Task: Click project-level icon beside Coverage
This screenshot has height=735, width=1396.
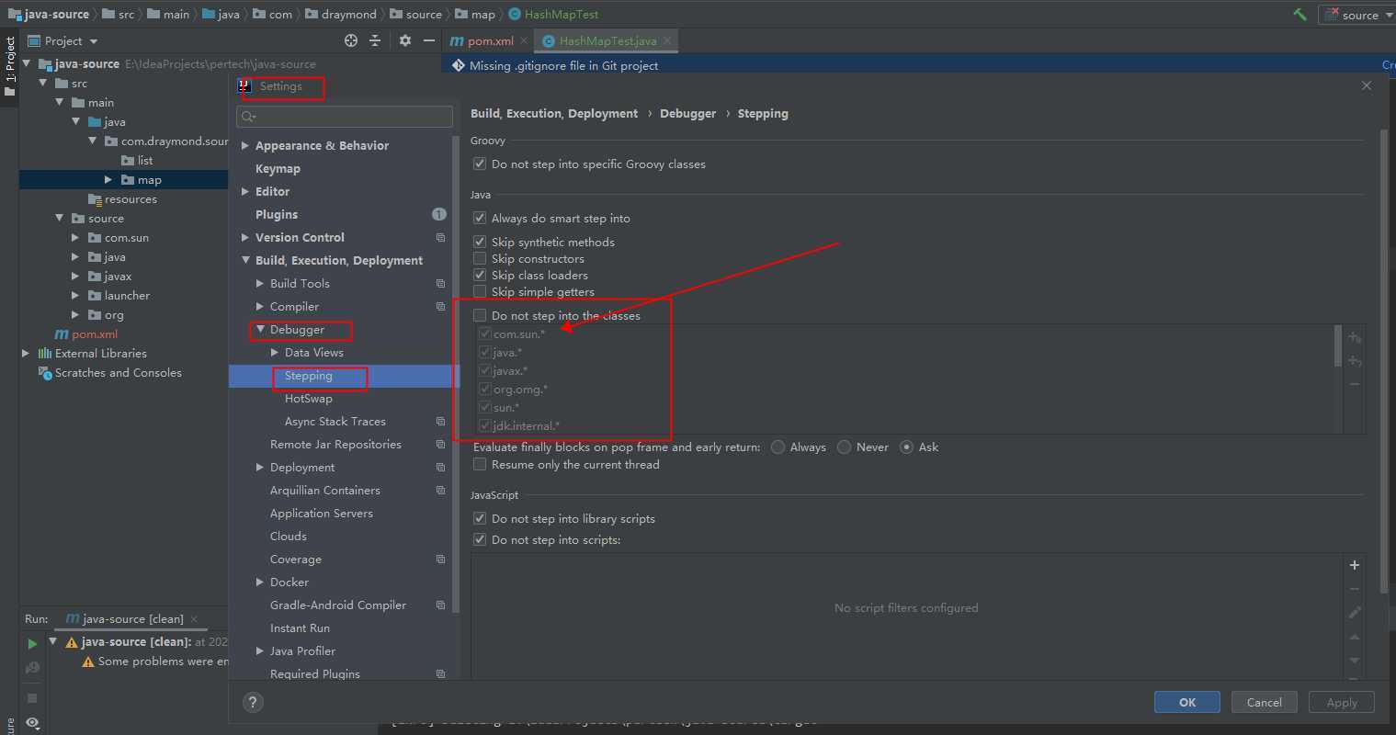Action: [440, 559]
